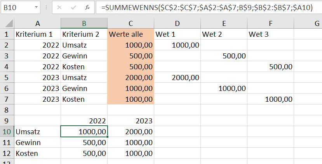The width and height of the screenshot is (322, 164).
Task: Click the fill handle of cell B10
Action: 108,137
